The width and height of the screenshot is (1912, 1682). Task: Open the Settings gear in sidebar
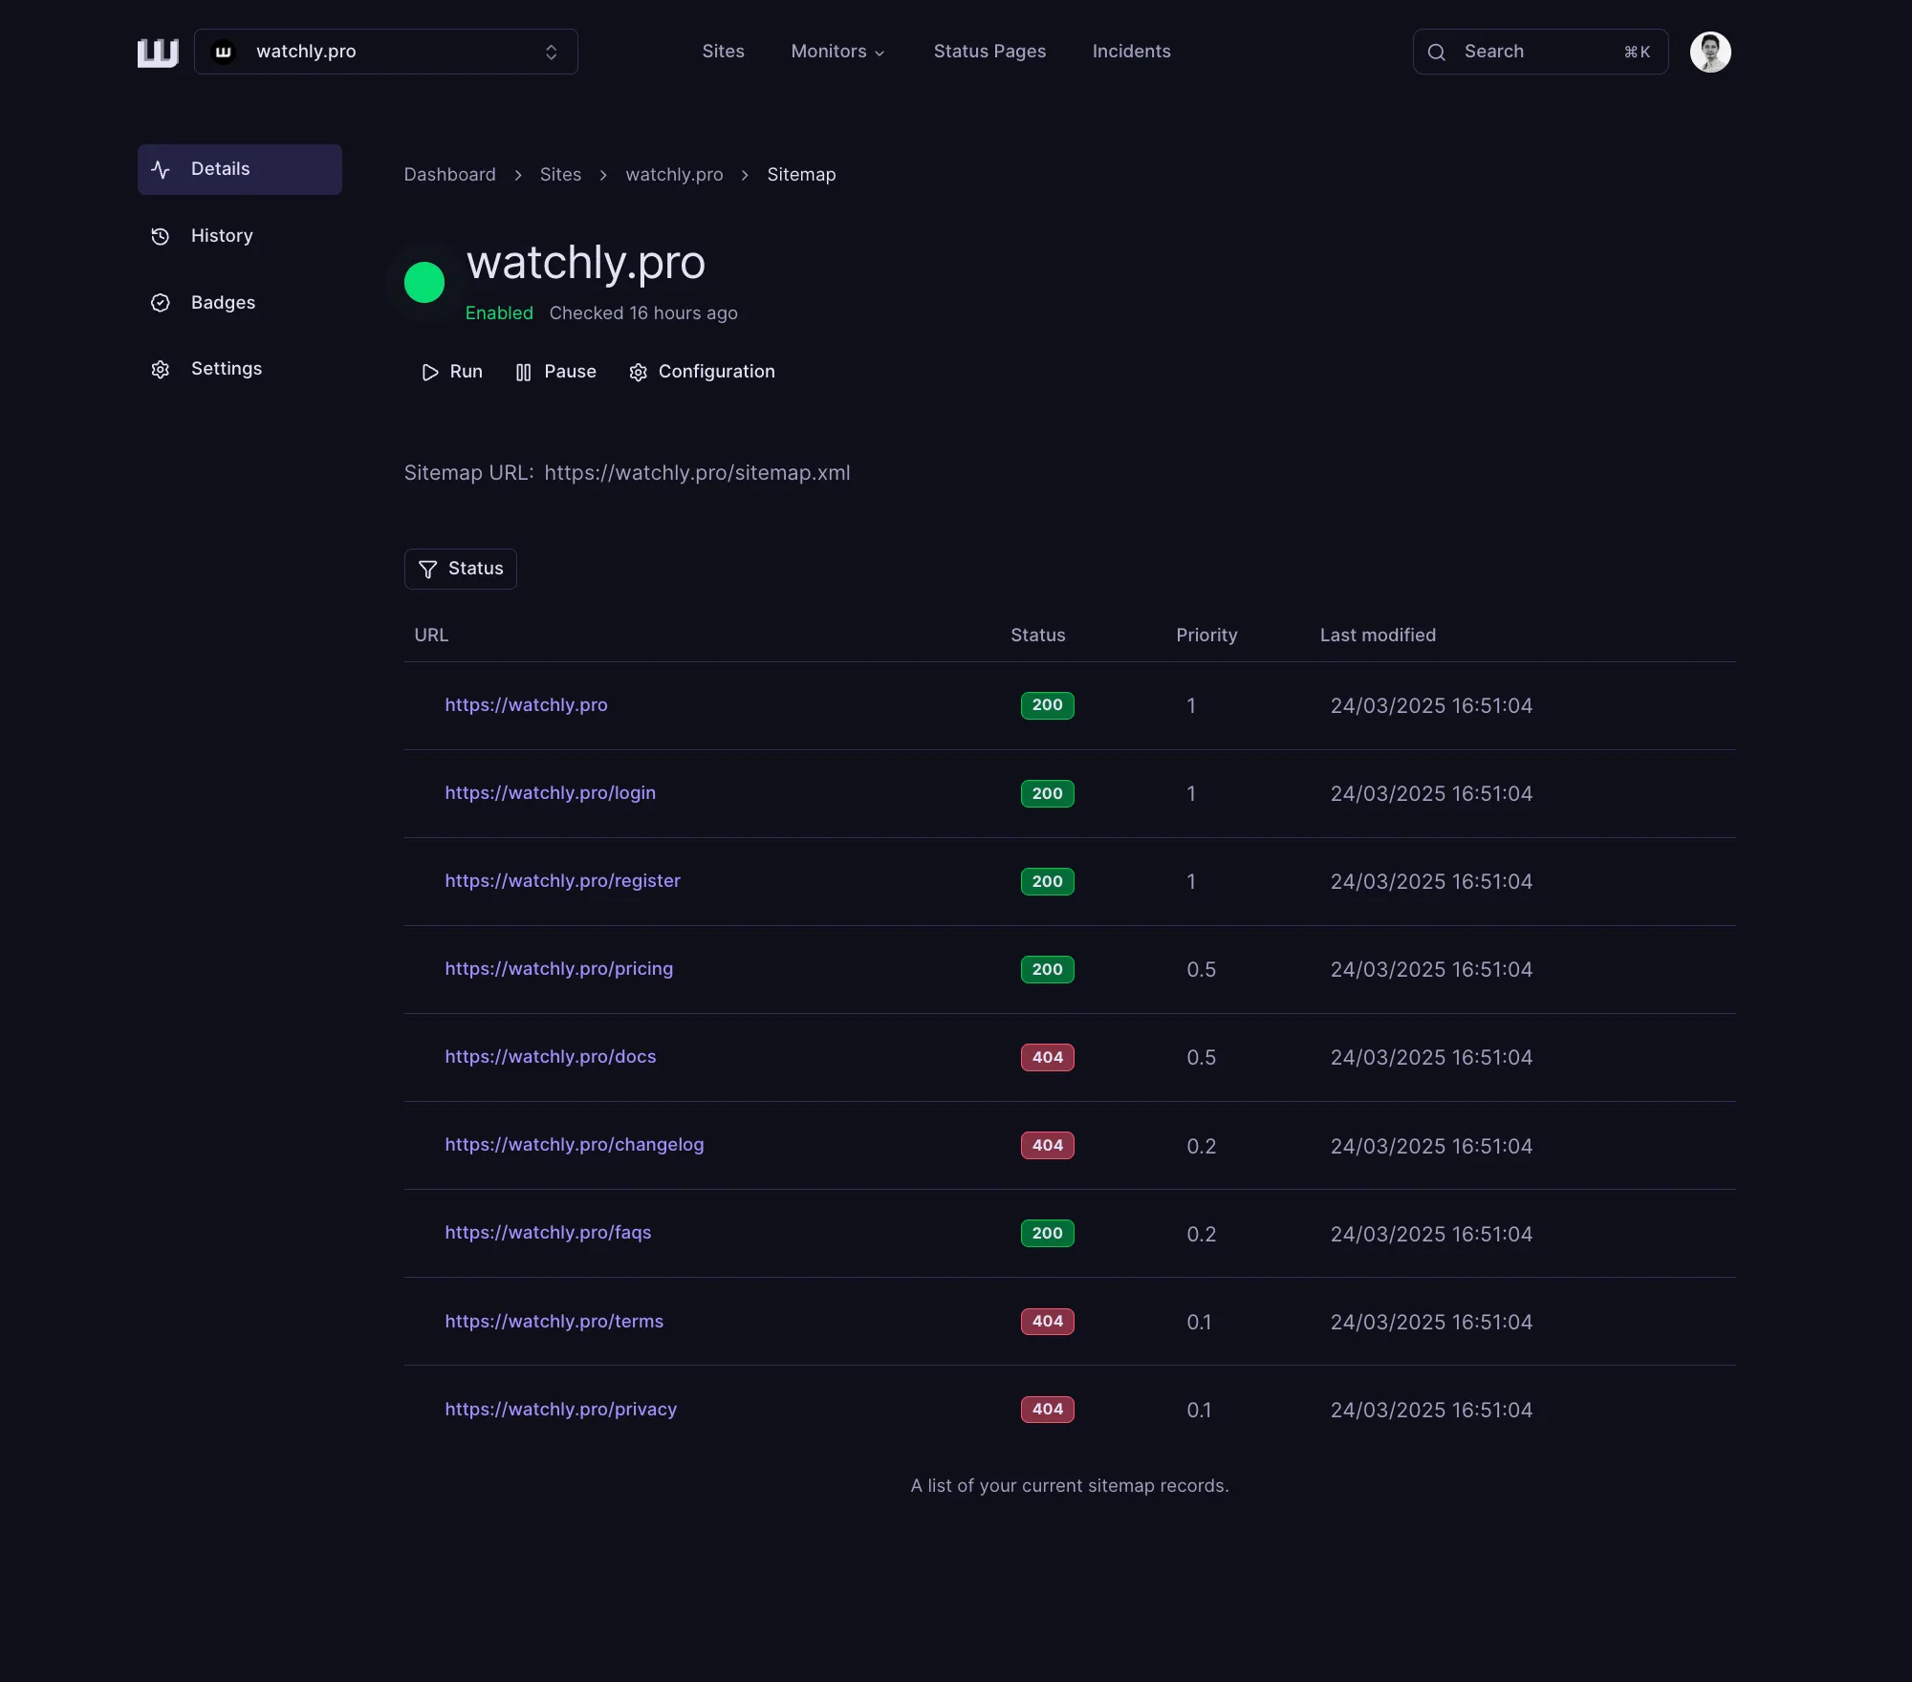tap(161, 369)
